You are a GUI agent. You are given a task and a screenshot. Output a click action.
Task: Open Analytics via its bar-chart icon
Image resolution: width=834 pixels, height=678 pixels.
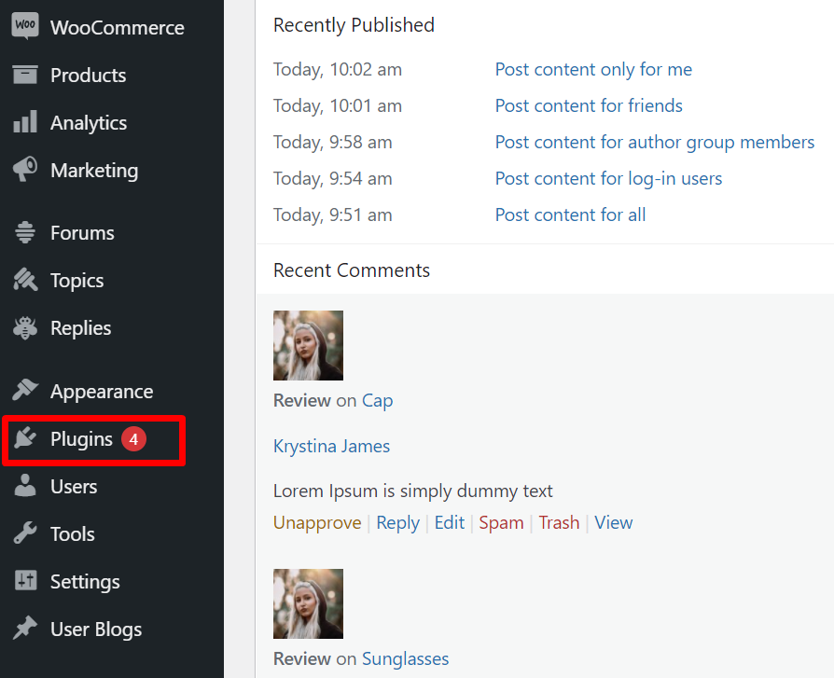coord(25,122)
